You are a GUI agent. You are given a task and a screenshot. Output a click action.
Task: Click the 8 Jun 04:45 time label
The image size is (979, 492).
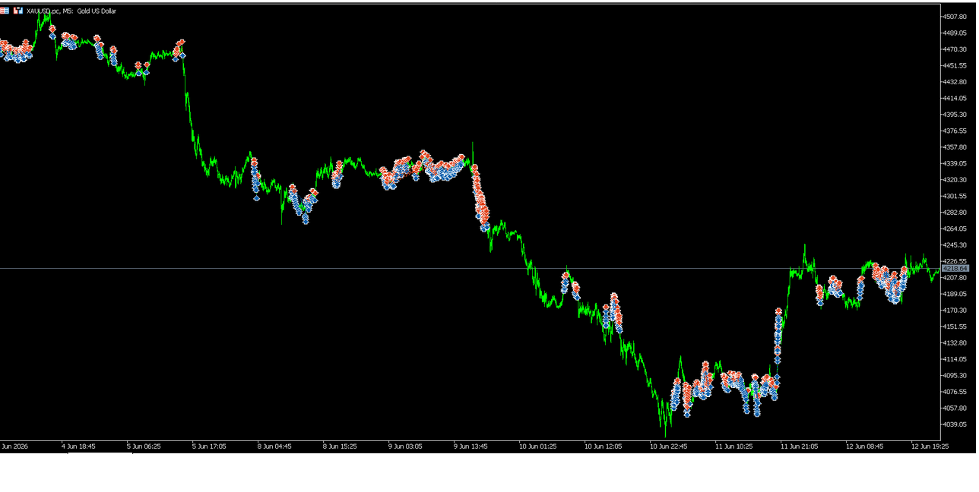coord(274,446)
